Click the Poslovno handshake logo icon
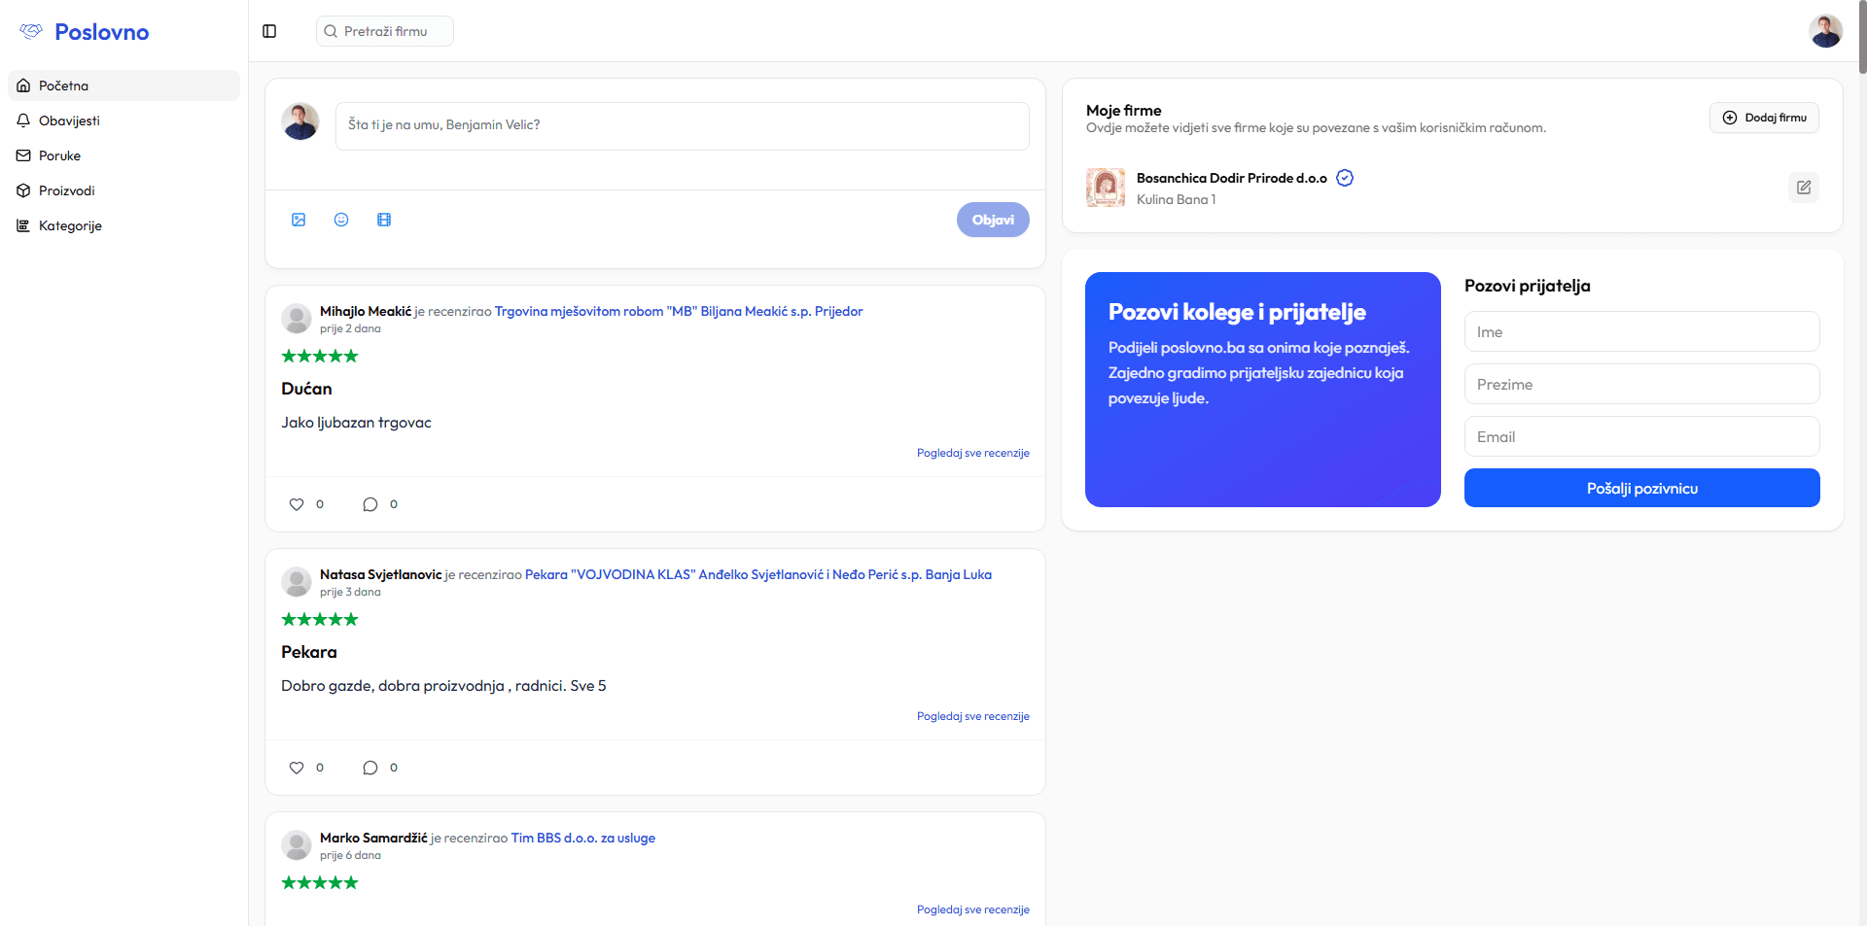Image resolution: width=1867 pixels, height=926 pixels. click(31, 31)
